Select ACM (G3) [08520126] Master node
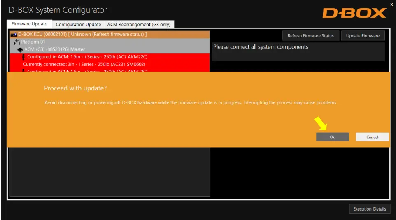Viewport: 396px width, 220px height. click(110, 49)
